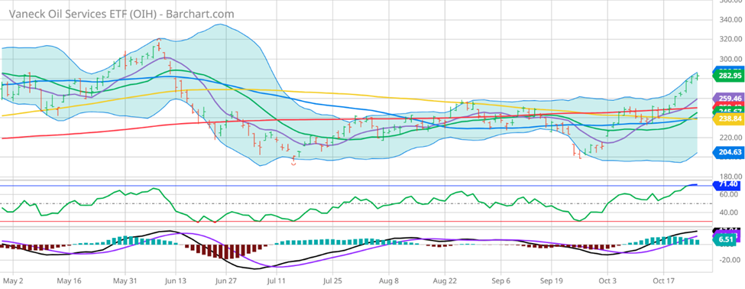This screenshot has height=289, width=745.
Task: Click the Aug 22 date label
Action: click(444, 280)
